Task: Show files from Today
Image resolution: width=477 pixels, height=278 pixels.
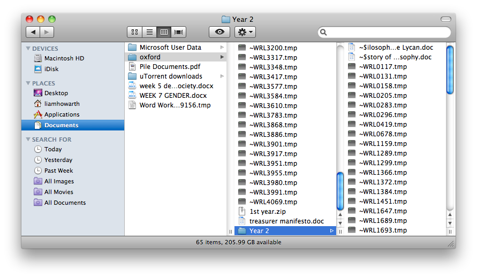Action: [x=73, y=149]
